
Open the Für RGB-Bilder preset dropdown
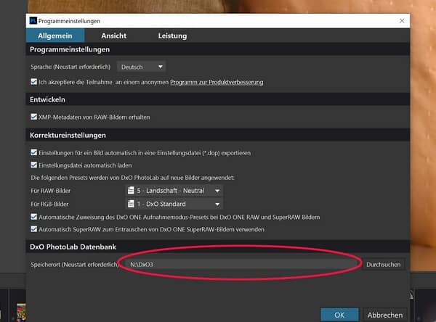pos(174,204)
